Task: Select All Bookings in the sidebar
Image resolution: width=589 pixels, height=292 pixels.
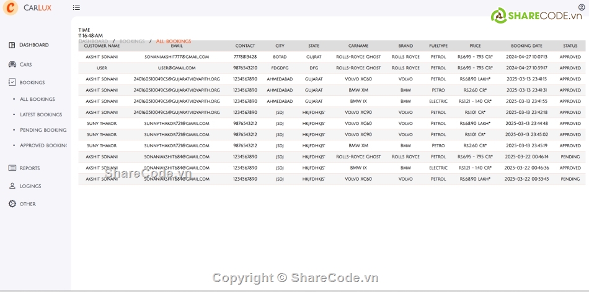Action: [x=37, y=100]
